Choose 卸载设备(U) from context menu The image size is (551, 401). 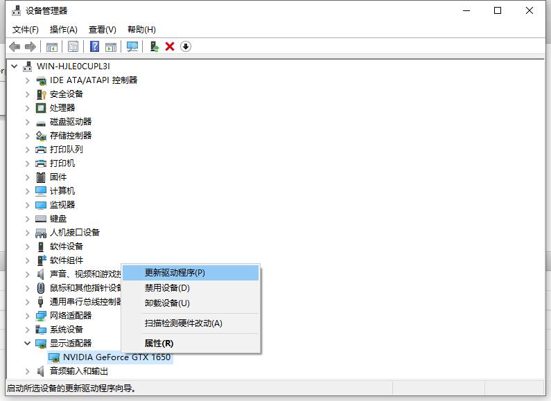point(191,303)
